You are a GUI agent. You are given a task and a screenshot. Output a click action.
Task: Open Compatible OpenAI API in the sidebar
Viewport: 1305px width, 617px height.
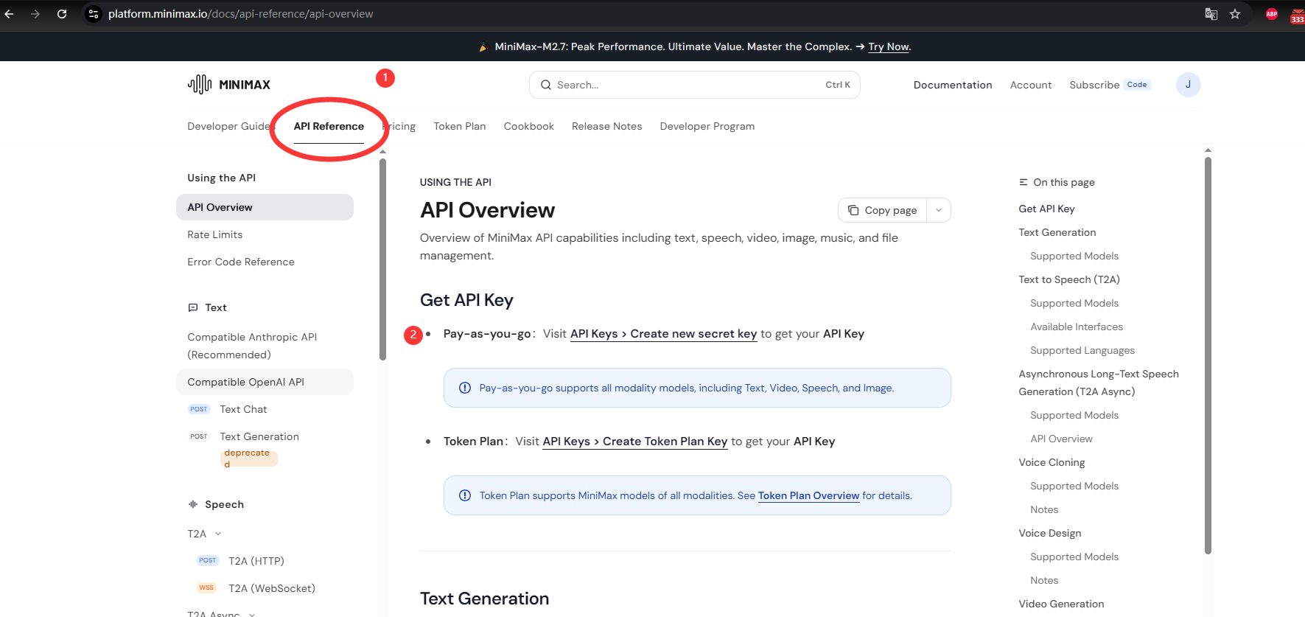click(x=265, y=382)
